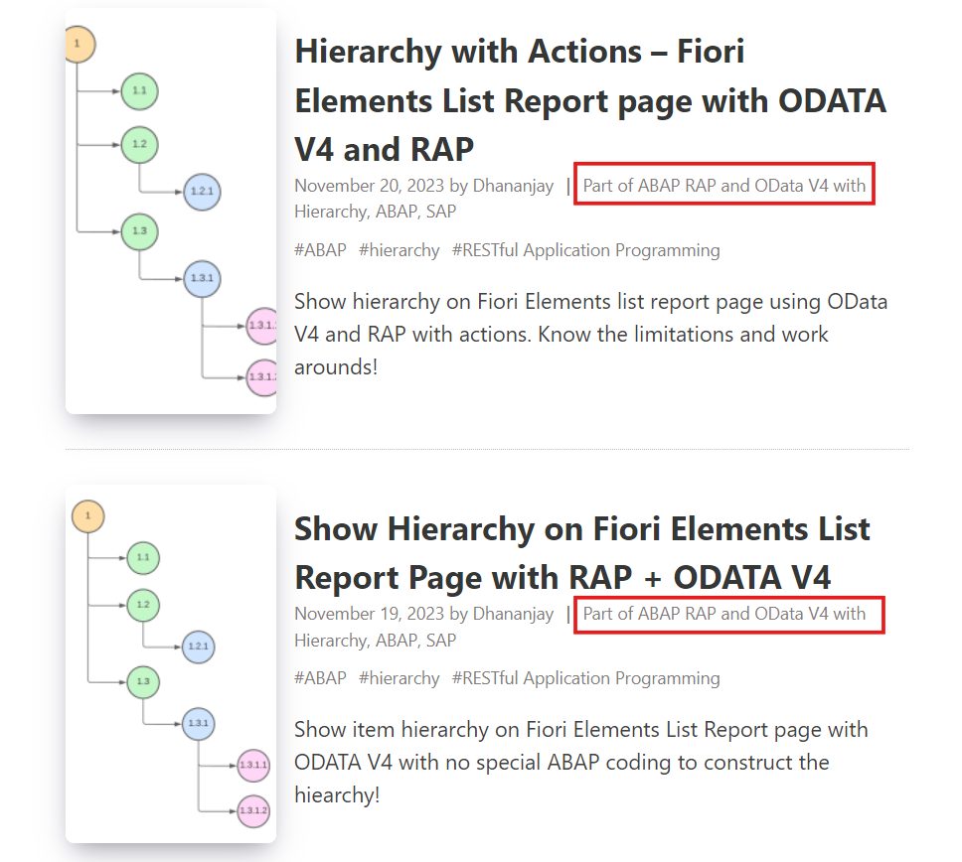This screenshot has height=862, width=962.
Task: Click the second post's hierarchy diagram thumbnail
Action: tap(171, 664)
